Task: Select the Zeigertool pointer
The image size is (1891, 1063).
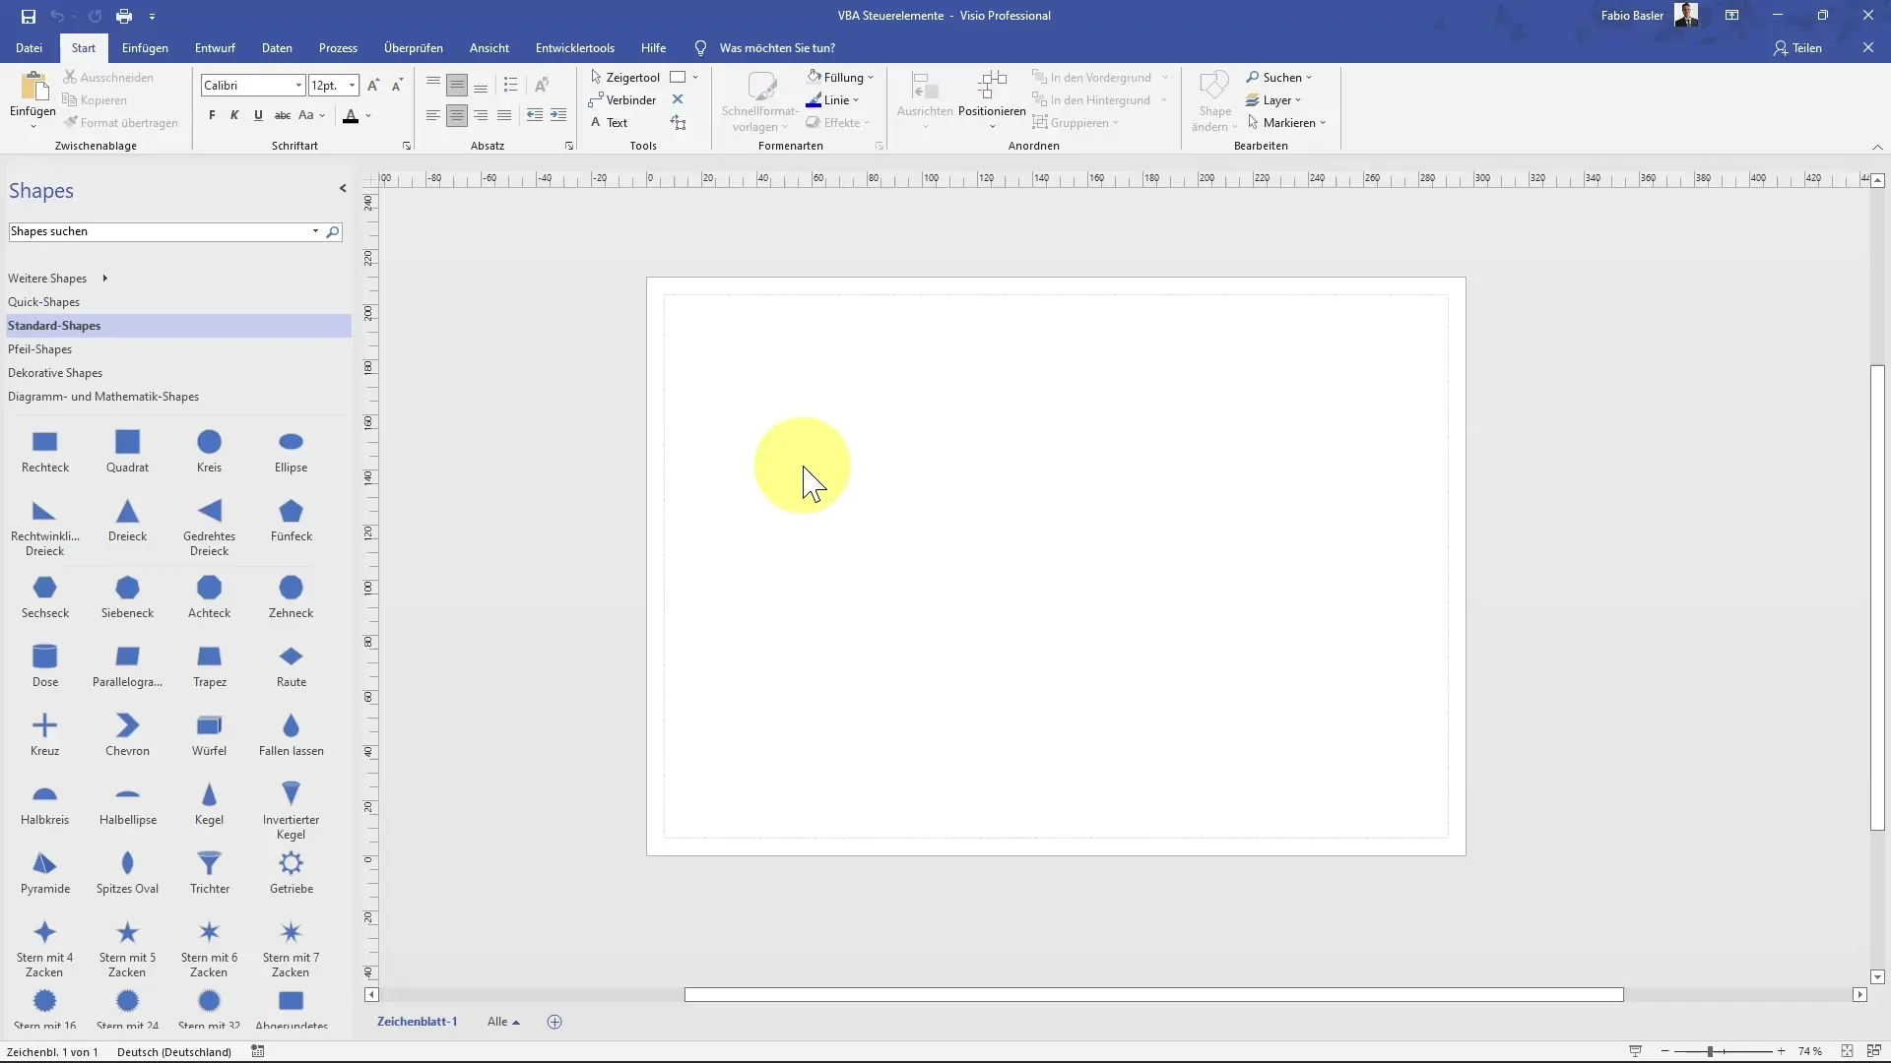Action: click(624, 77)
